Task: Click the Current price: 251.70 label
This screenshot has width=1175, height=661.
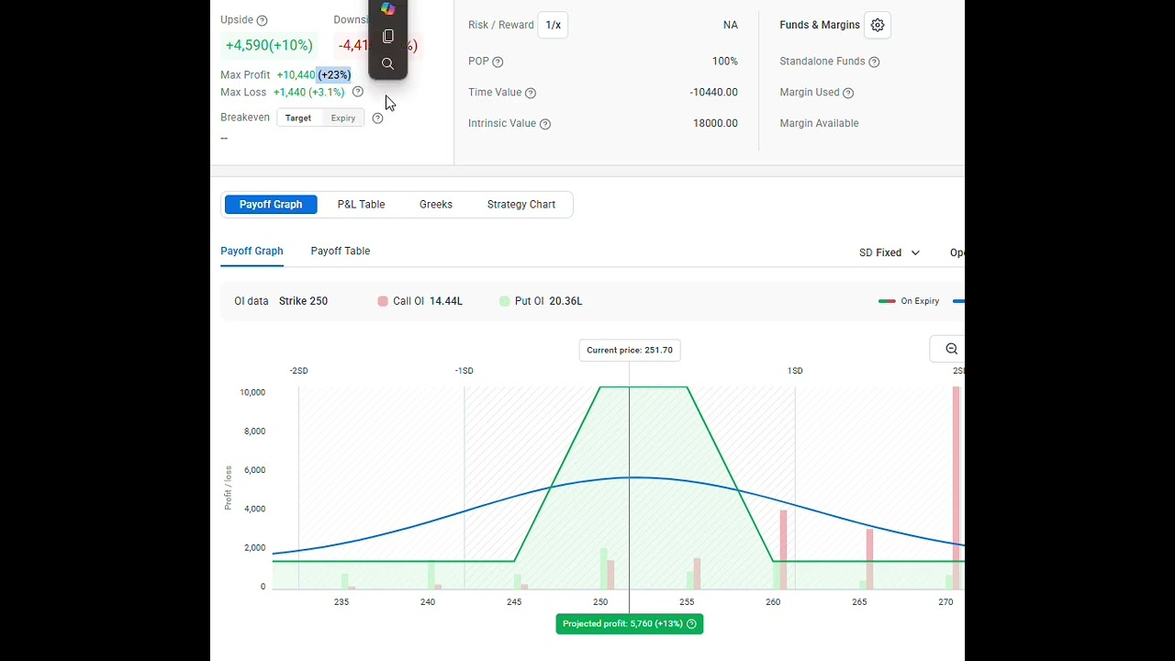Action: (630, 350)
